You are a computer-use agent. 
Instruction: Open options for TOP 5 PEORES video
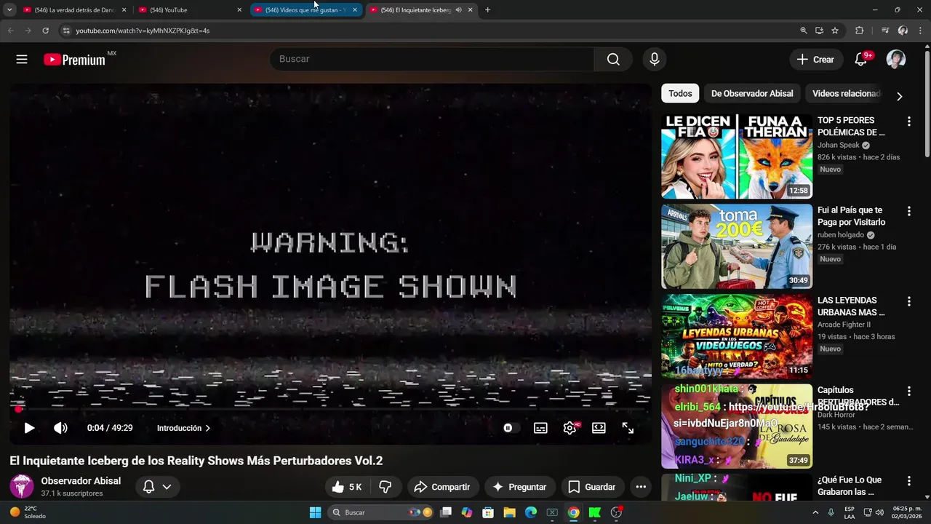[x=908, y=122]
